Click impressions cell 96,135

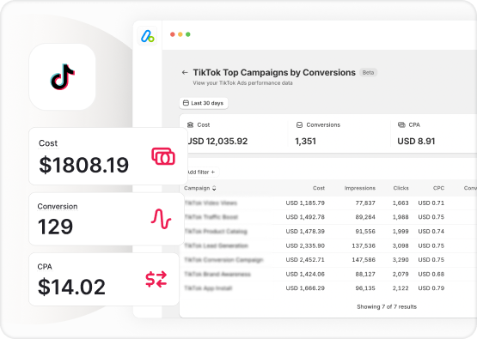point(365,288)
